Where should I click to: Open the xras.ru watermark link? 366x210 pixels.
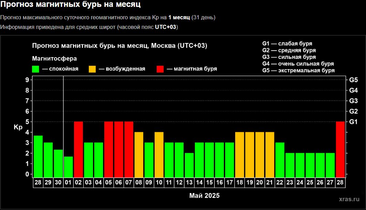[x=349, y=199]
